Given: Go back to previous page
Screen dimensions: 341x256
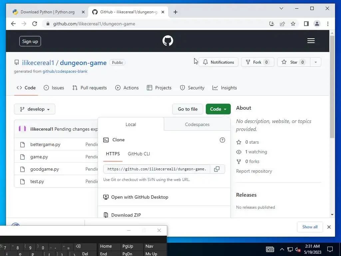Looking at the screenshot, I should tap(13, 24).
